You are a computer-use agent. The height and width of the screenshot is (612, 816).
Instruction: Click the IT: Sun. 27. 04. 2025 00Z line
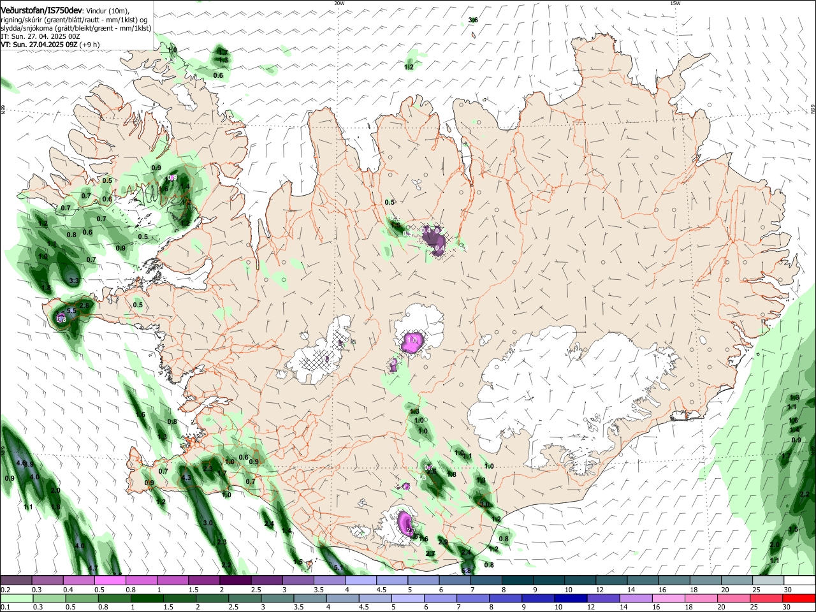pos(40,37)
